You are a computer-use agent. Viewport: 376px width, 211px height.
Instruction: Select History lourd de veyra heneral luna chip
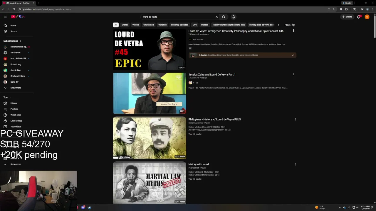229,25
